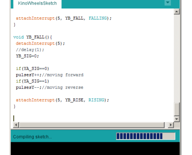
Task: Open the tab menu dropdown arrow
Action: click(168, 2)
